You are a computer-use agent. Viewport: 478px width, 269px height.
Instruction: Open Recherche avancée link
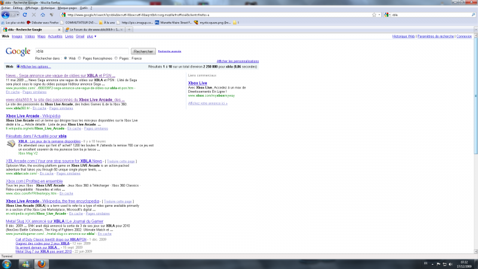170,51
